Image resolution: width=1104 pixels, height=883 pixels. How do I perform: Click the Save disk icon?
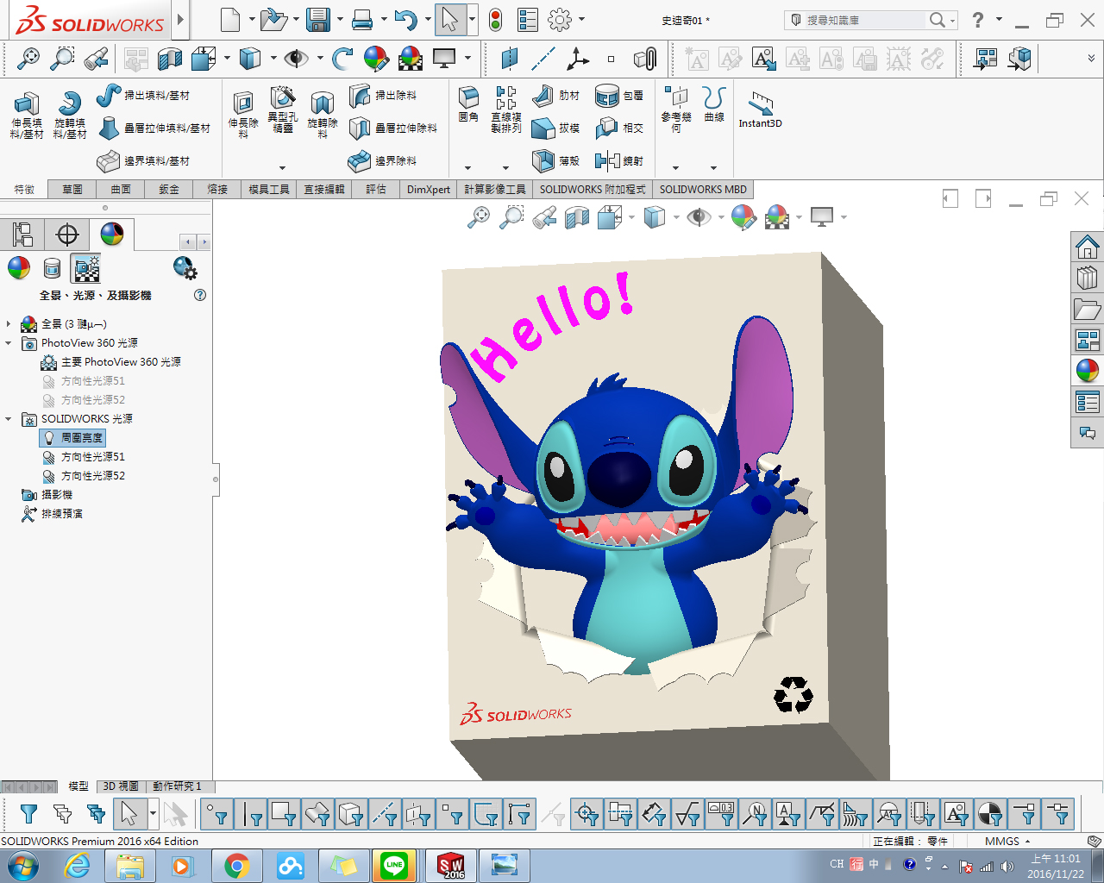pyautogui.click(x=318, y=20)
